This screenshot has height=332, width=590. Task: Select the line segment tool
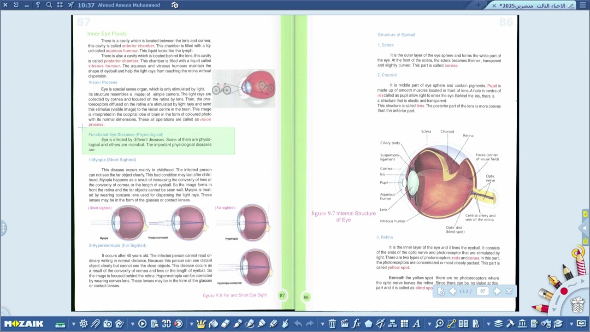tap(451, 324)
